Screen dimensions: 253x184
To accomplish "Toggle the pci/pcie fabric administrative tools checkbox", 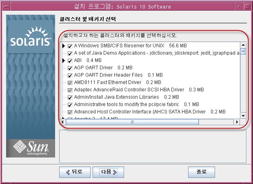I will click(x=70, y=105).
